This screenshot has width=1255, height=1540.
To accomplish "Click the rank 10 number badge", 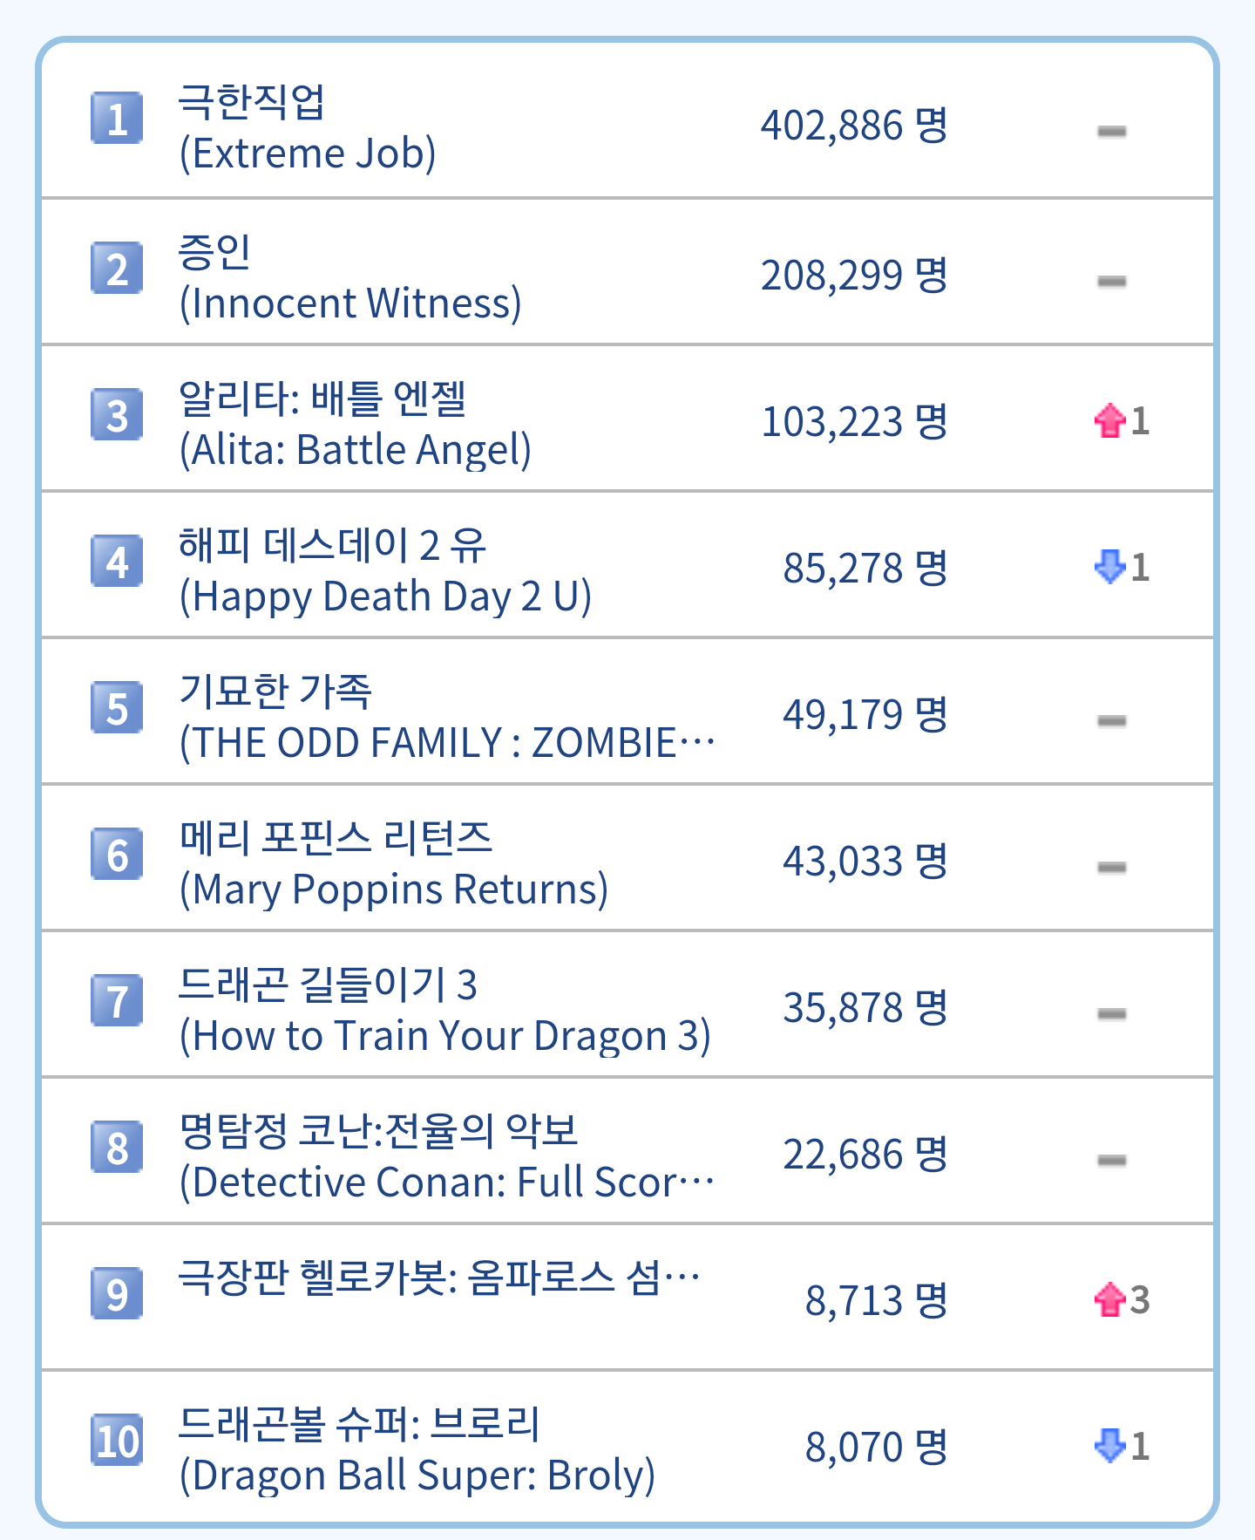I will click(x=117, y=1440).
